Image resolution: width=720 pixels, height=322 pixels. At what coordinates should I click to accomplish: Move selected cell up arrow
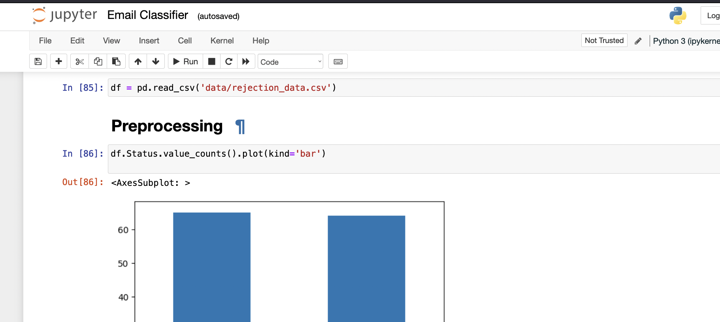138,61
